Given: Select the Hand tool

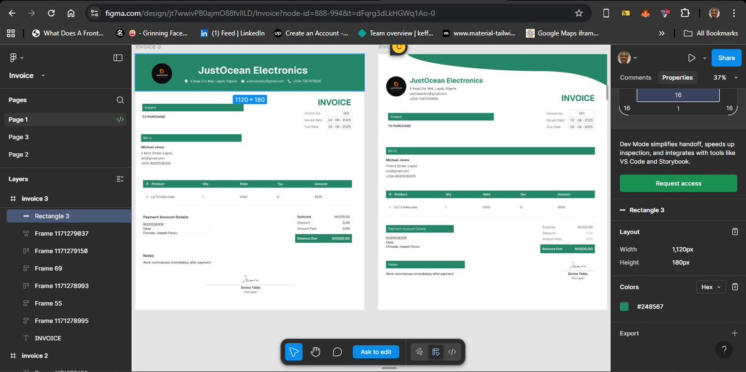Looking at the screenshot, I should (x=316, y=352).
